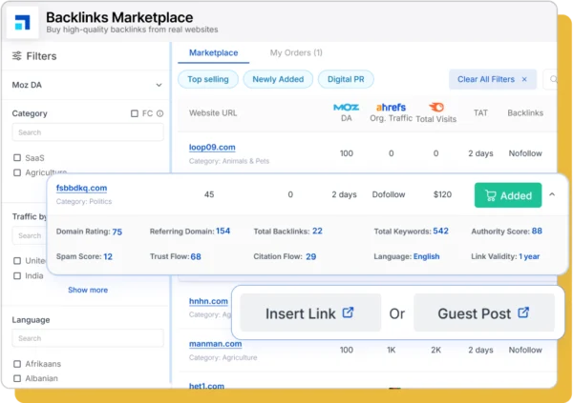Open the loop09.com website link
The image size is (573, 403).
click(211, 147)
